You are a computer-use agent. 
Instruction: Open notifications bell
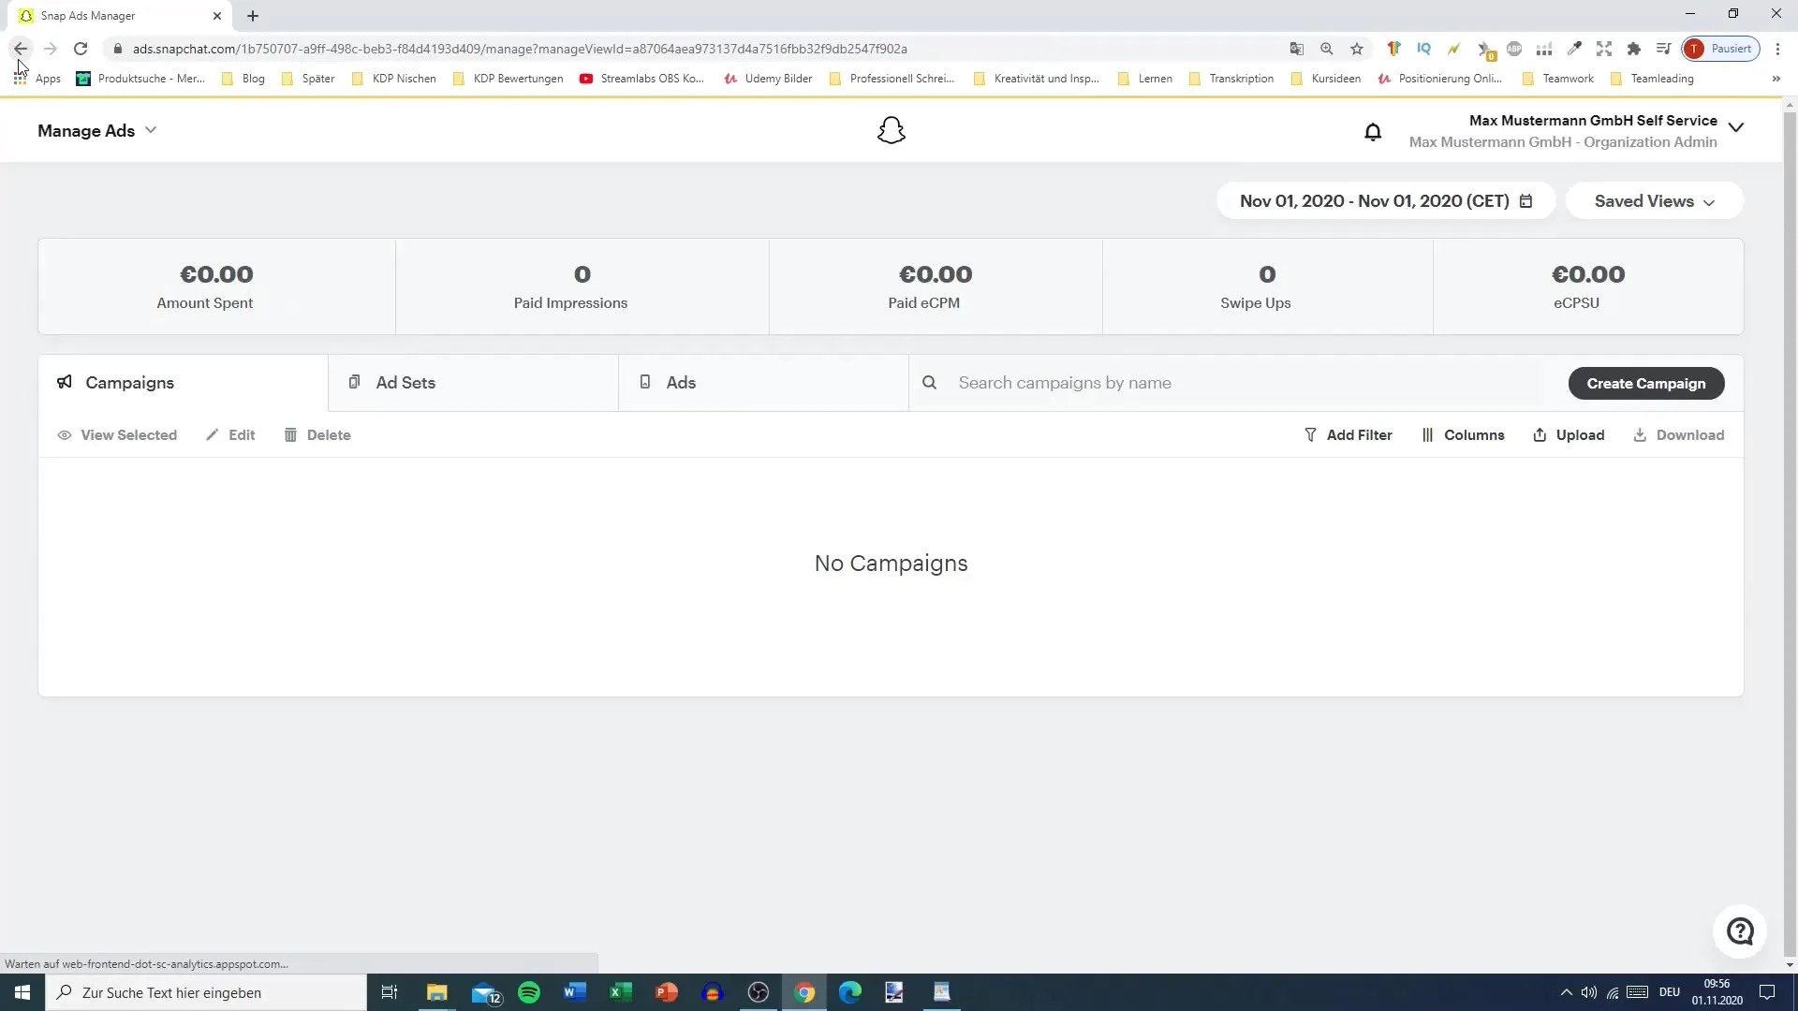click(x=1373, y=131)
